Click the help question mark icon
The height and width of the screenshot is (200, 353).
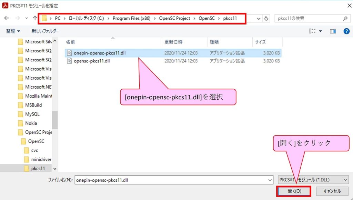[346, 31]
